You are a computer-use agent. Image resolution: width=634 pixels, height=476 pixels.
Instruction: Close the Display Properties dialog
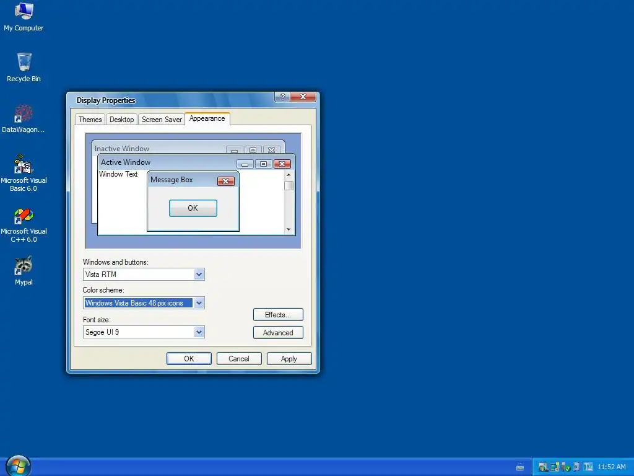(303, 97)
